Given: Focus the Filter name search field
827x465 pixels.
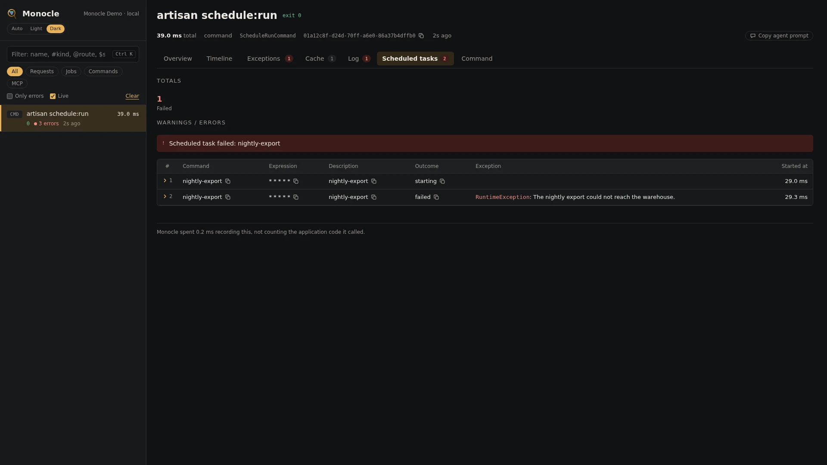Looking at the screenshot, I should [73, 54].
